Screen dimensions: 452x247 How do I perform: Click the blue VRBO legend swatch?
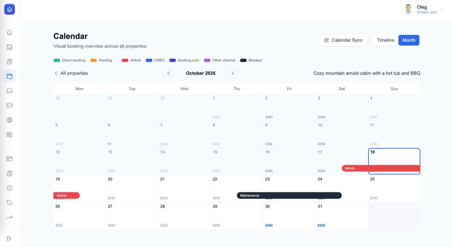(x=149, y=60)
